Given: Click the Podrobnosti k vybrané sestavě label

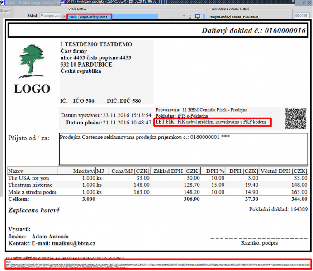Looking at the screenshot, I should click(x=230, y=9).
